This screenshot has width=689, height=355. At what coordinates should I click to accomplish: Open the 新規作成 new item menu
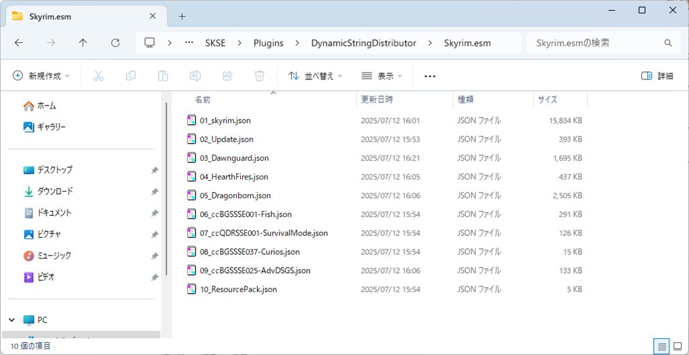click(x=41, y=76)
